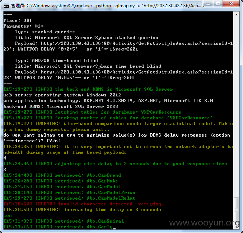
Task: Click the line 'Place: URI'
Action: pos(18,20)
